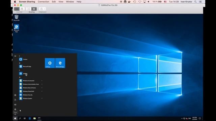216x121 pixels.
Task: Click the battery 100% indicator
Action: [157, 2]
